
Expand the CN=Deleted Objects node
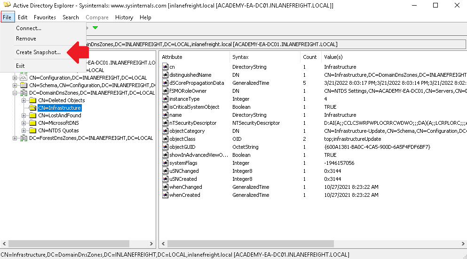[x=24, y=100]
